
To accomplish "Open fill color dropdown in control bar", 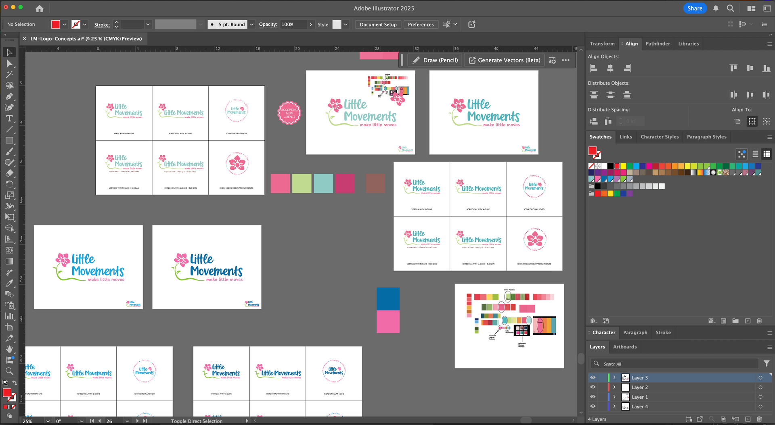I will click(x=64, y=25).
